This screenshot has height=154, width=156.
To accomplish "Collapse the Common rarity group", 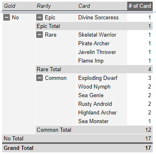I will 40,78.
